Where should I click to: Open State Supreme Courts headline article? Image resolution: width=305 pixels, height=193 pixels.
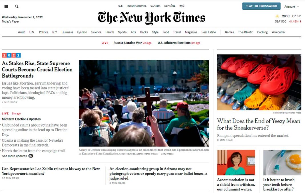37,69
